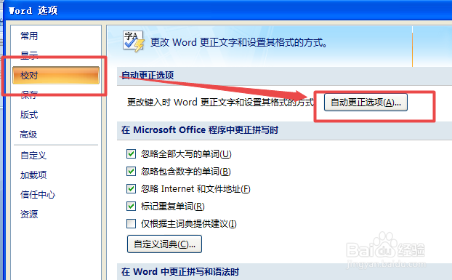Open 信任中心 settings
The width and height of the screenshot is (452, 280).
point(38,195)
